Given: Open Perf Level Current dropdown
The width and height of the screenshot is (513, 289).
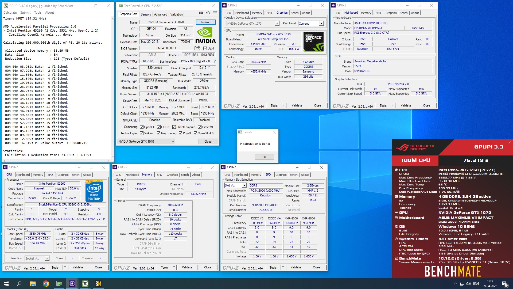Looking at the screenshot, I should [311, 24].
